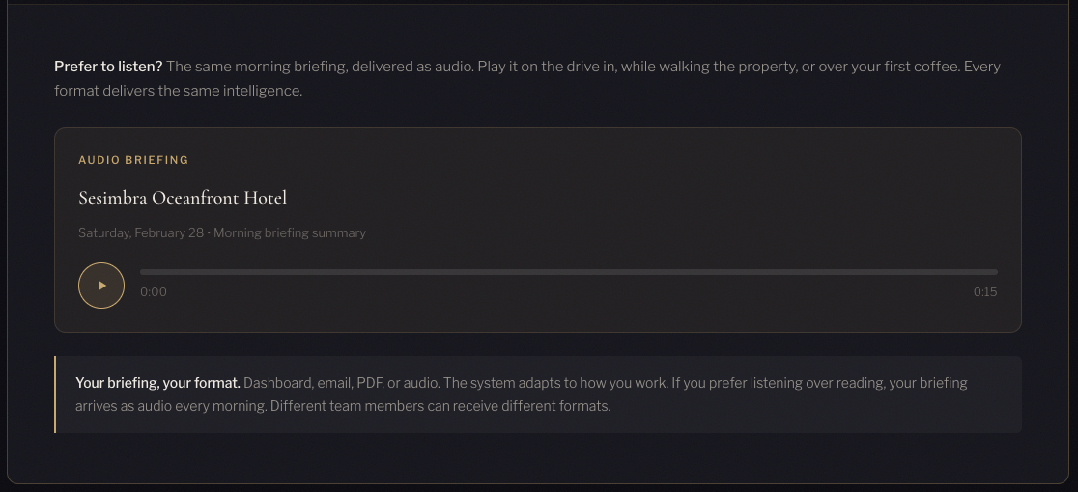Click the 0:00 elapsed time label
This screenshot has width=1078, height=492.
pyautogui.click(x=153, y=292)
